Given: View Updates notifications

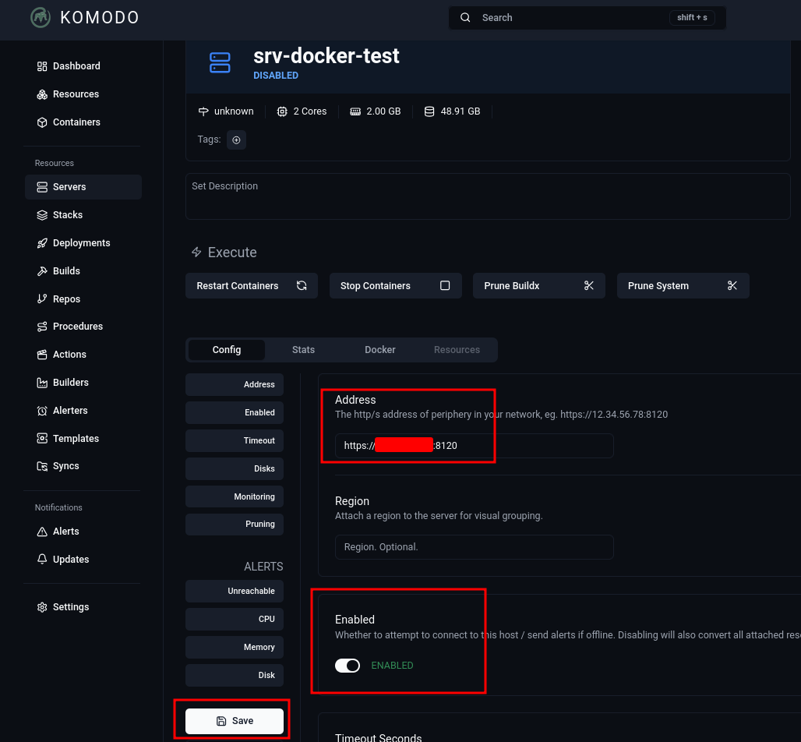Looking at the screenshot, I should (x=63, y=560).
